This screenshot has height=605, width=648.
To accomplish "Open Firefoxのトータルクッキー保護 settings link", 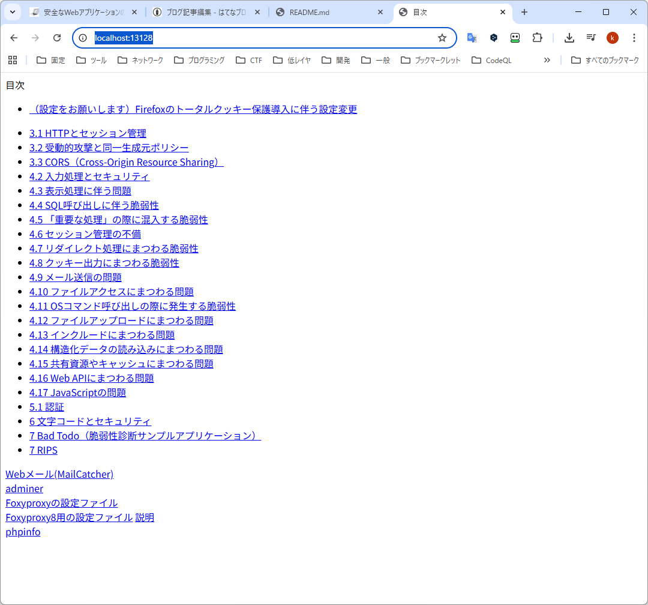I will tap(193, 109).
